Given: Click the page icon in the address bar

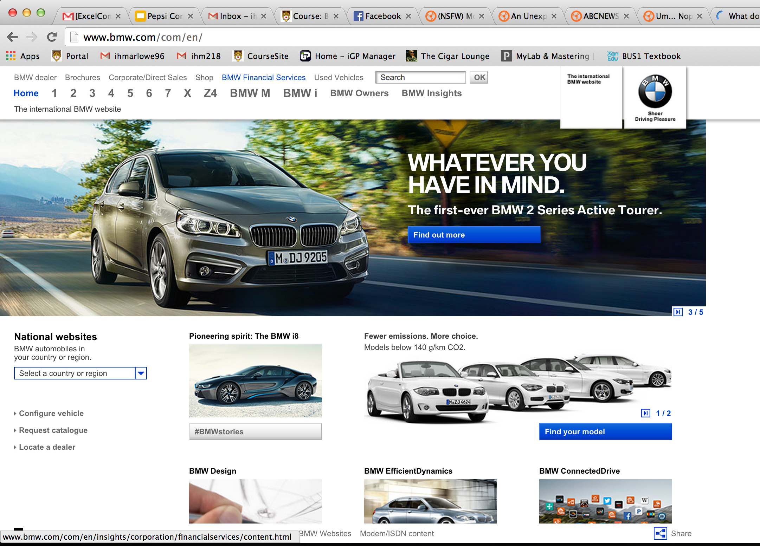Looking at the screenshot, I should (74, 37).
